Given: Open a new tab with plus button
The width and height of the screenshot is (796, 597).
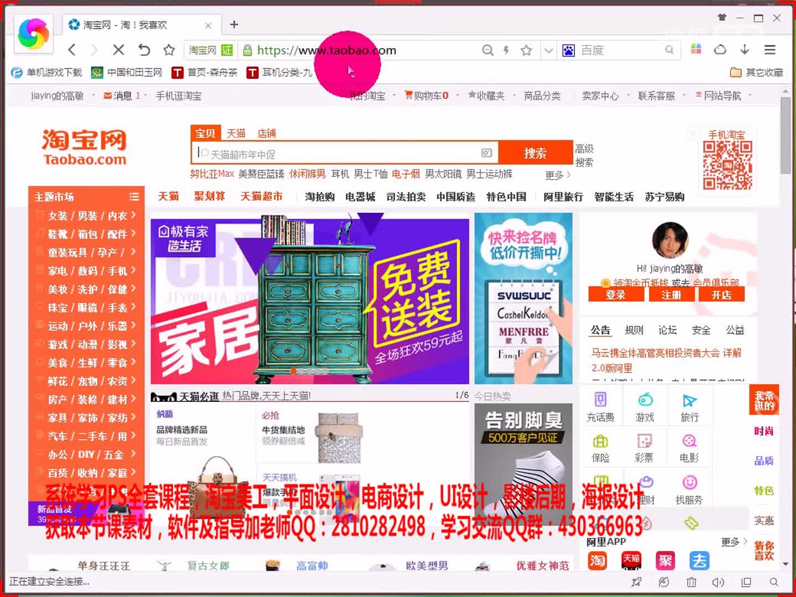Looking at the screenshot, I should point(234,24).
